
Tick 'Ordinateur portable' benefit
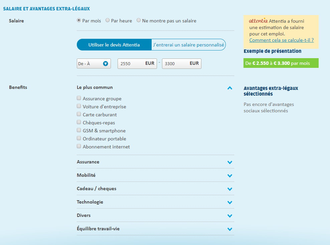[x=79, y=138]
